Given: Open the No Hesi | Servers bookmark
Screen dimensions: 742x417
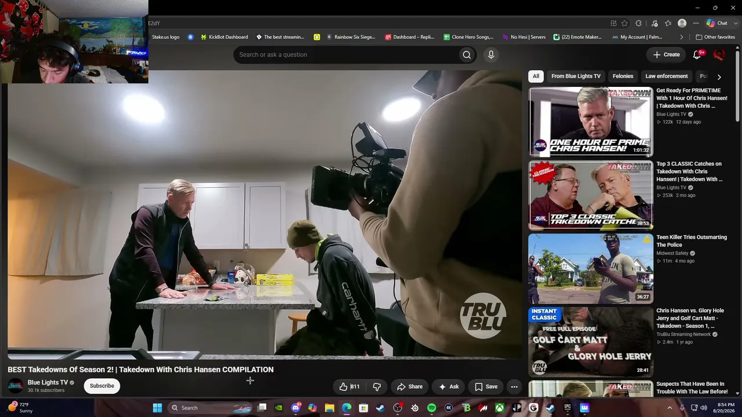Looking at the screenshot, I should pos(523,37).
